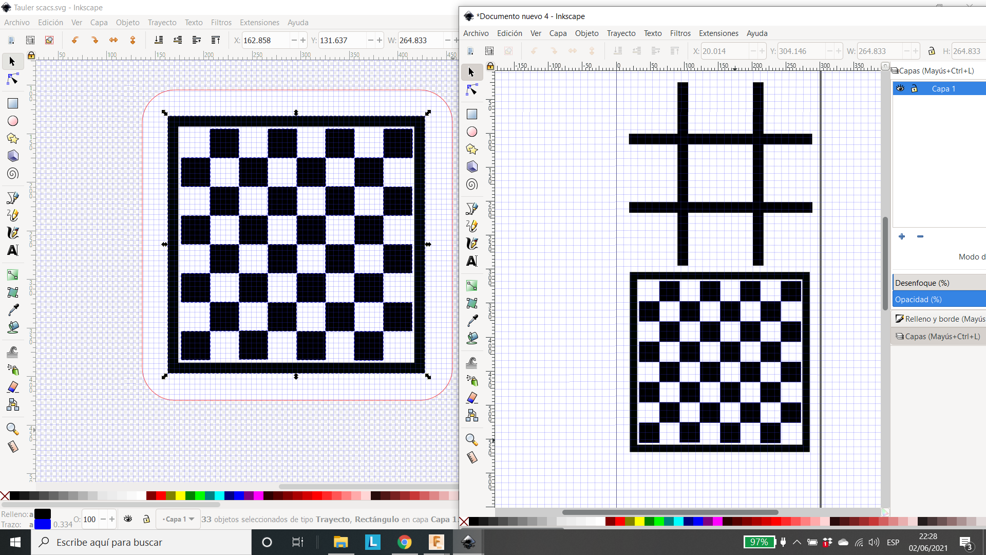986x555 pixels.
Task: Choose the rectangle tool in Tauler scacs window
Action: [x=12, y=103]
